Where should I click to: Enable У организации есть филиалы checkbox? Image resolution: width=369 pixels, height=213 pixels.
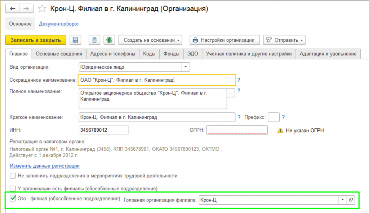13,189
